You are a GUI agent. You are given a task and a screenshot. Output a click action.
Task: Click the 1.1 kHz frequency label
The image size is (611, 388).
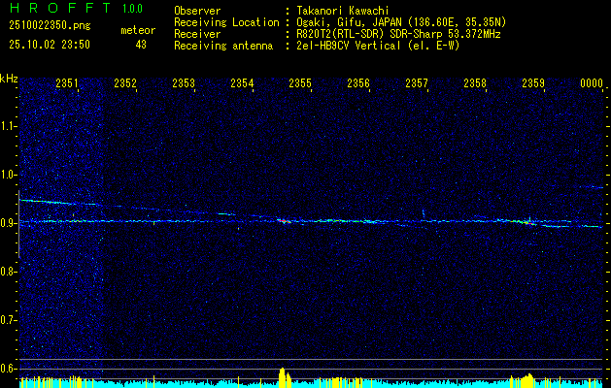(9, 126)
